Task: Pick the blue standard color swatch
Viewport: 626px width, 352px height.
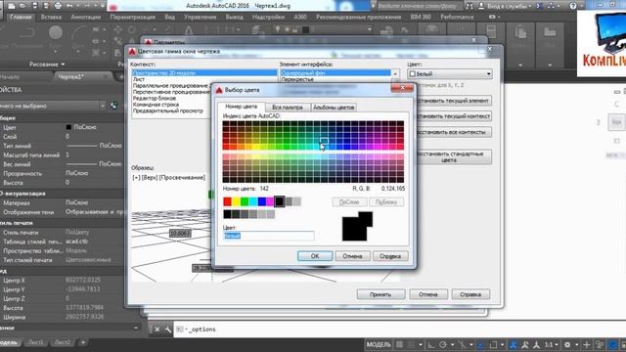Action: point(261,201)
